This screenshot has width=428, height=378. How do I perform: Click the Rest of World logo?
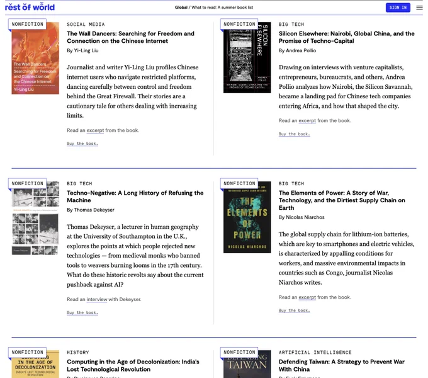click(x=30, y=7)
